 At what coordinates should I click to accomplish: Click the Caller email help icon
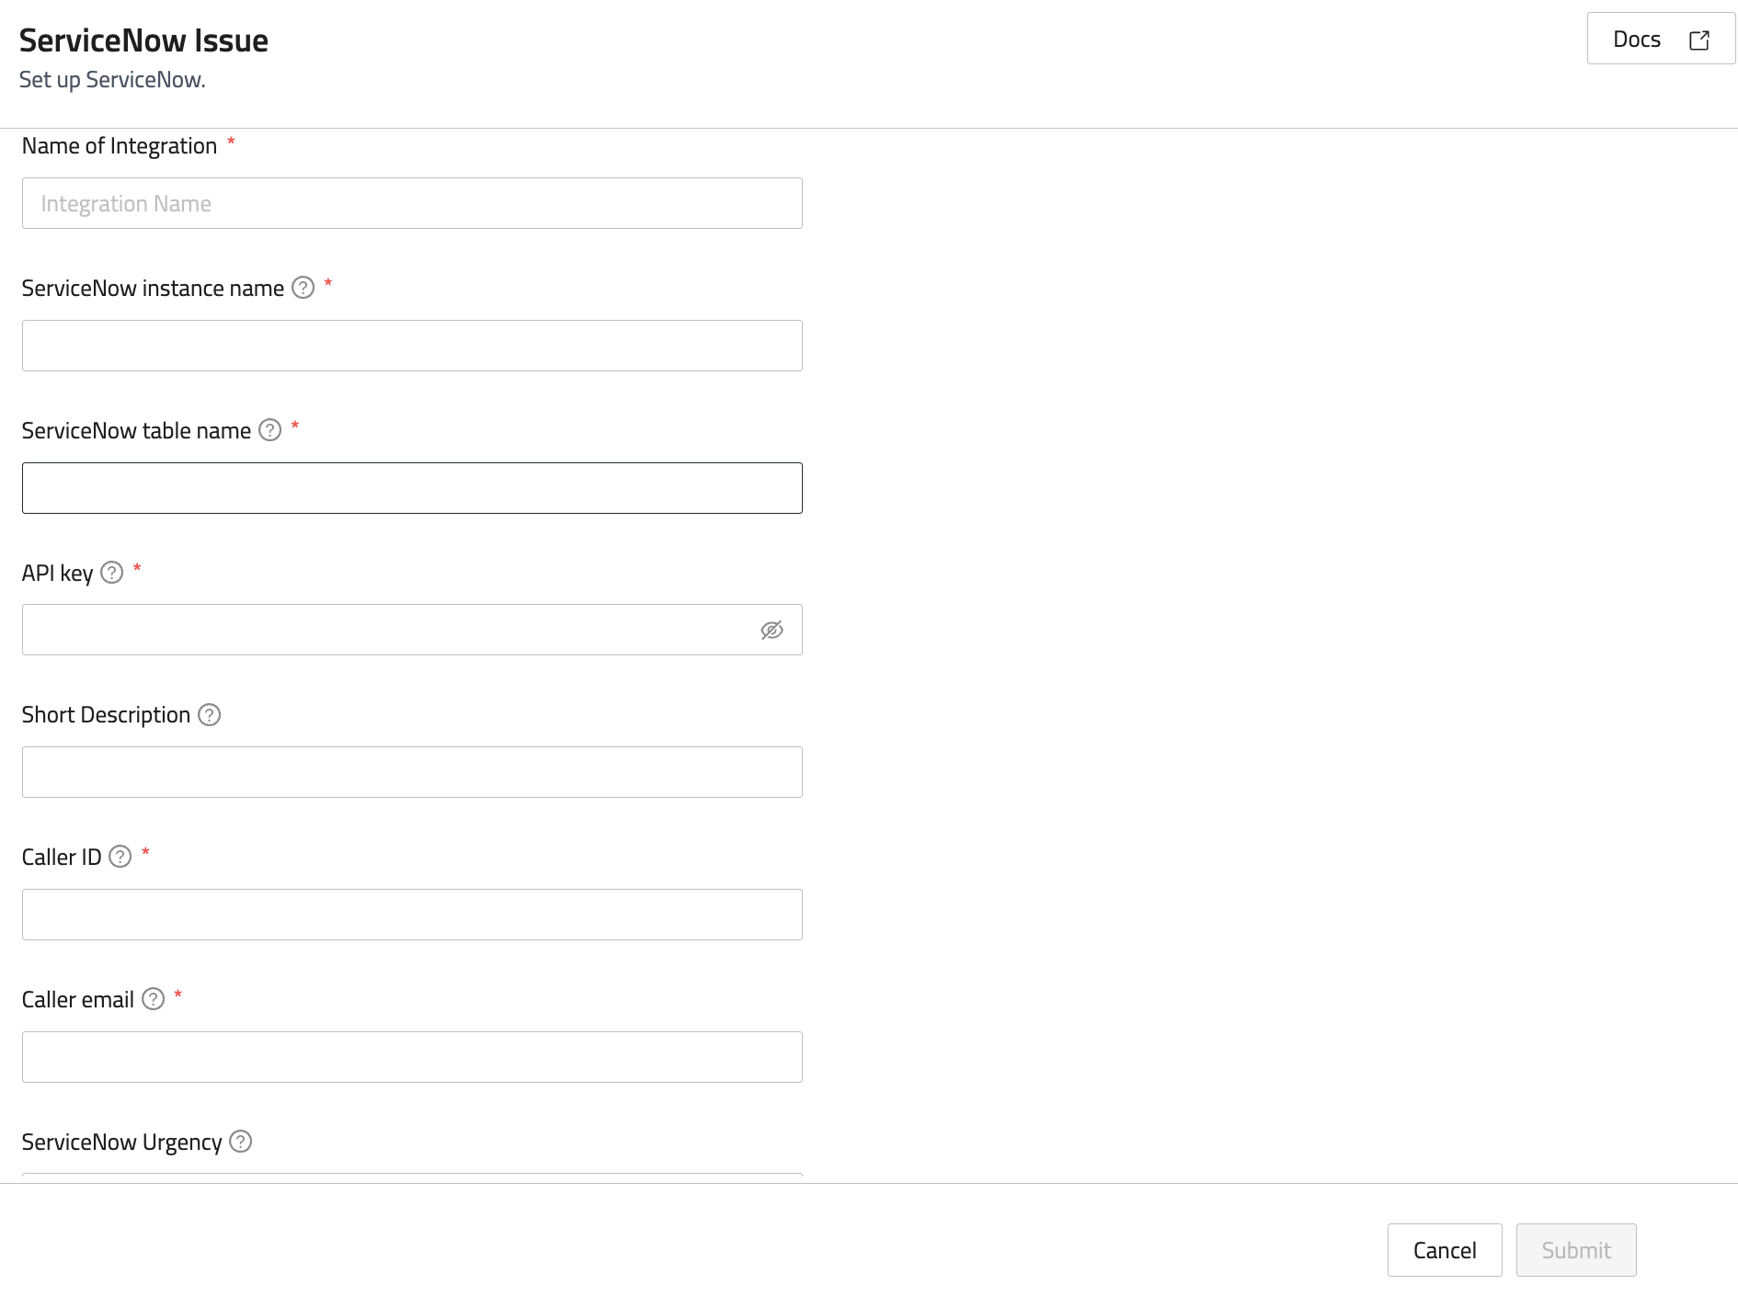(x=154, y=999)
